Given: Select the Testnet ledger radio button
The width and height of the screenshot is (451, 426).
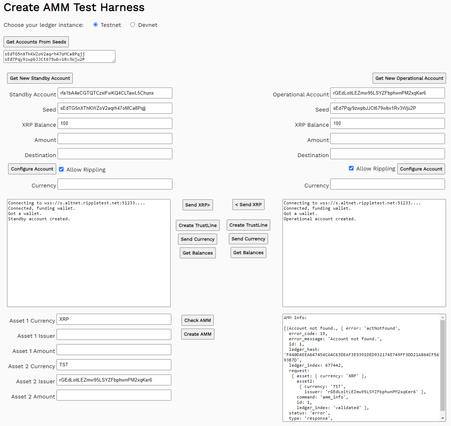Looking at the screenshot, I should click(x=95, y=25).
